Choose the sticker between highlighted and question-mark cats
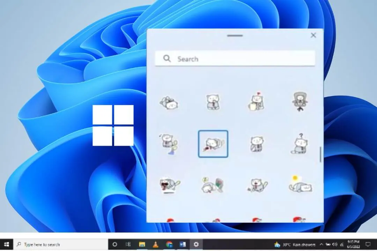Viewport: 377px width, 251px height. (257, 144)
